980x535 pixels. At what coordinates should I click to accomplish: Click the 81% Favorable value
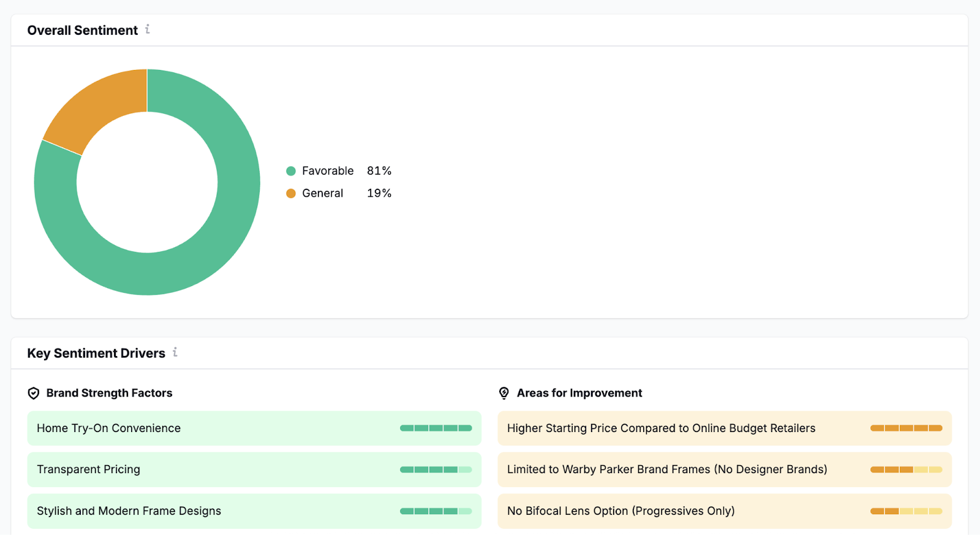[x=379, y=171]
